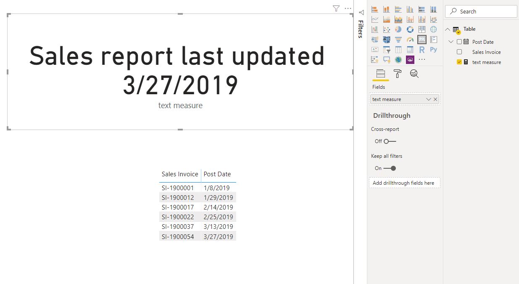Check the Post Date field checkbox
Screen dimensions: 519x284
[459, 42]
